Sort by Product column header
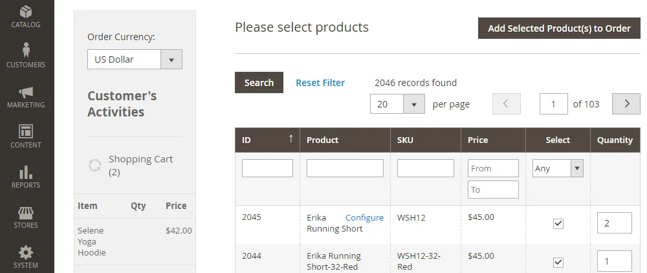The image size is (647, 273). (345, 140)
